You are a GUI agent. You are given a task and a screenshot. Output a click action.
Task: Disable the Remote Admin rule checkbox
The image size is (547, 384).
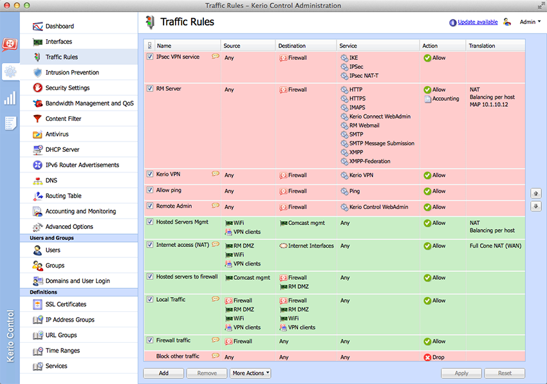point(150,206)
